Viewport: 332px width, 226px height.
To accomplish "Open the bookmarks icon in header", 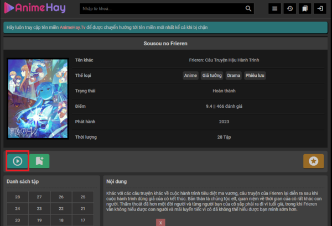I will click(305, 9).
